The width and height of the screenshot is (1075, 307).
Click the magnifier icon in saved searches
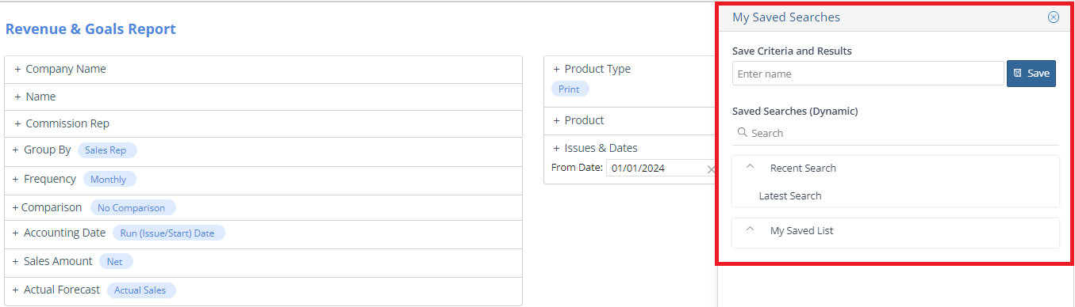tap(743, 133)
